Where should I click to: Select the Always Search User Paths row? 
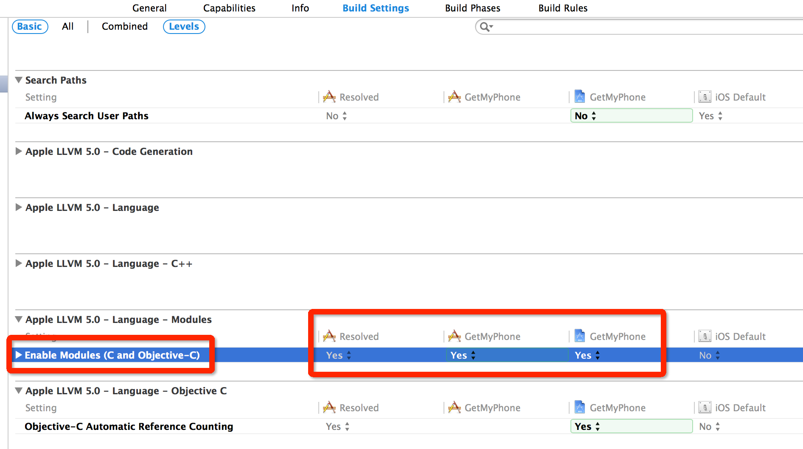click(x=409, y=116)
